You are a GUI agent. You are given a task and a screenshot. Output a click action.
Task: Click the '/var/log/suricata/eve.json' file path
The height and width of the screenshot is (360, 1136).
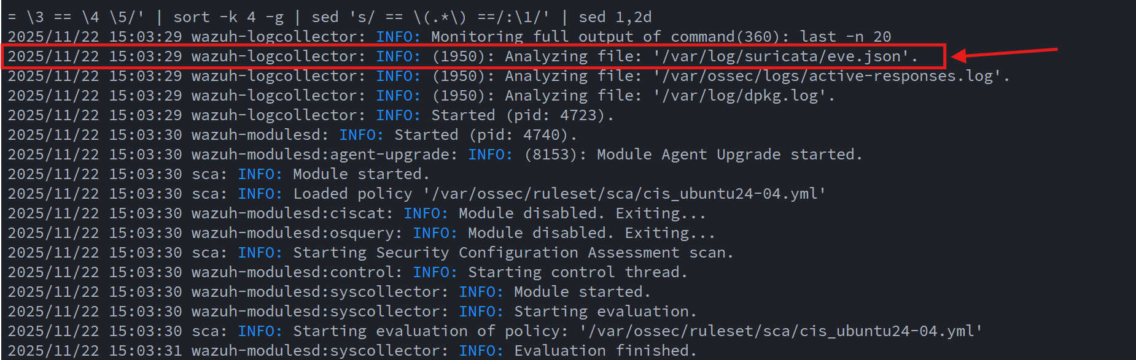780,56
